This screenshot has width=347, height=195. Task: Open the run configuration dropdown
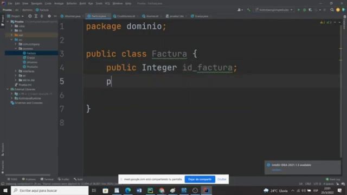coord(274,10)
